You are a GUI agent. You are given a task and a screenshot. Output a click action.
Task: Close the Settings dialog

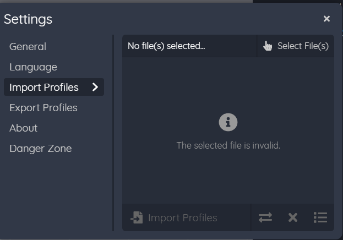326,19
